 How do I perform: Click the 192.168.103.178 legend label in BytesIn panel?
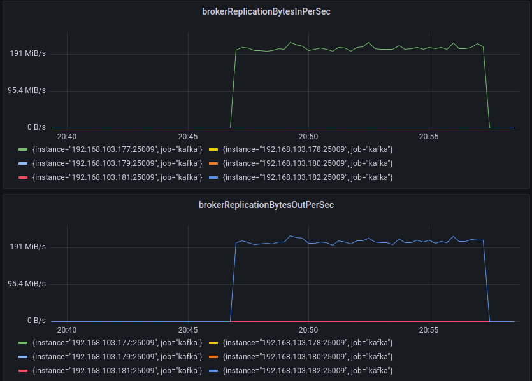(x=306, y=149)
